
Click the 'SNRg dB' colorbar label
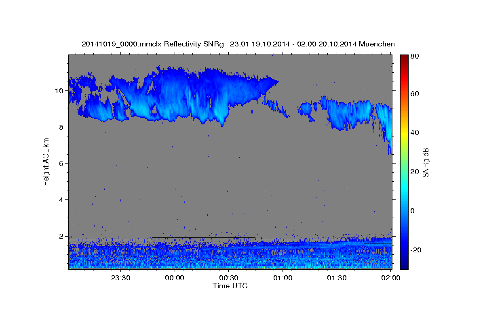(x=426, y=162)
